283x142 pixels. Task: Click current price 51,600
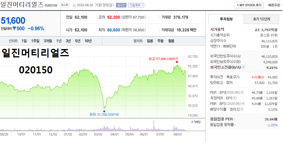tap(13, 21)
